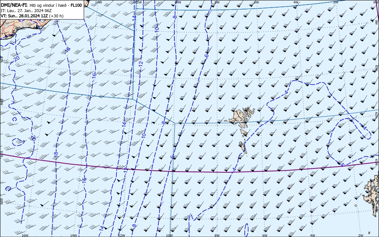The image size is (379, 237).
Task: Click the 'VT: Sun.. 28.01.2024 12Z' valid time
Action: click(24, 16)
